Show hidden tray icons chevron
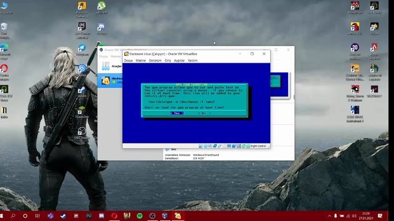394x221 pixels. [x=329, y=215]
